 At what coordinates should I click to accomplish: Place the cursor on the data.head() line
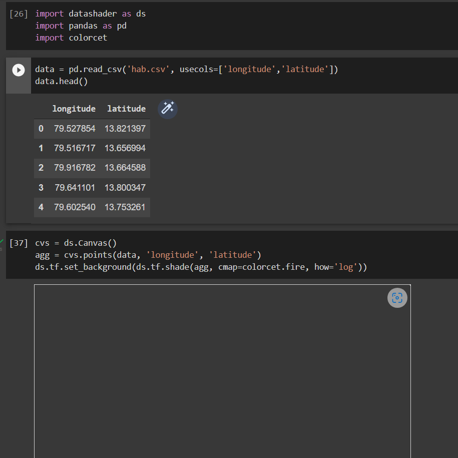coord(61,81)
